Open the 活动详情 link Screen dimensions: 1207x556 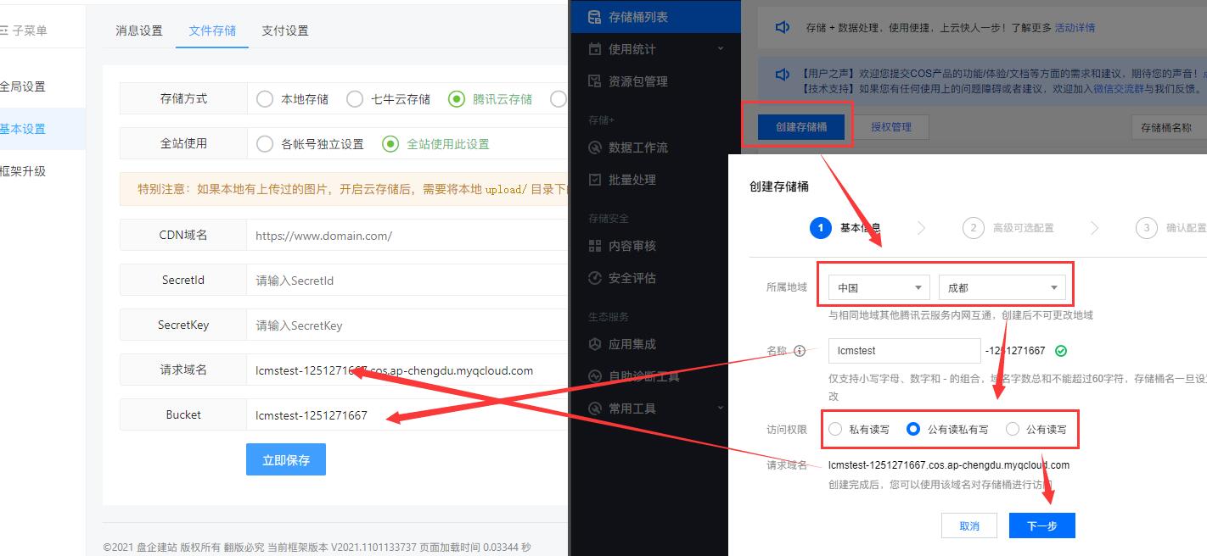[1075, 28]
